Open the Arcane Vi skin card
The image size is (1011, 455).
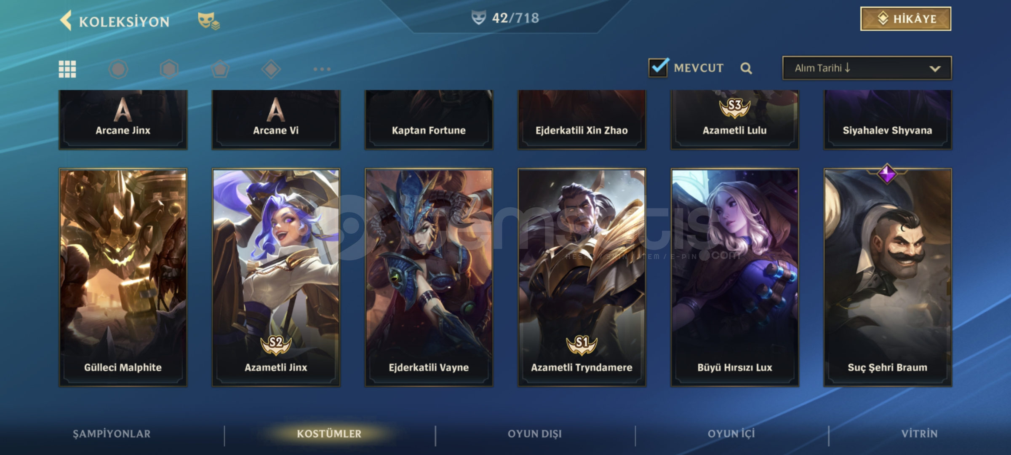coord(276,120)
